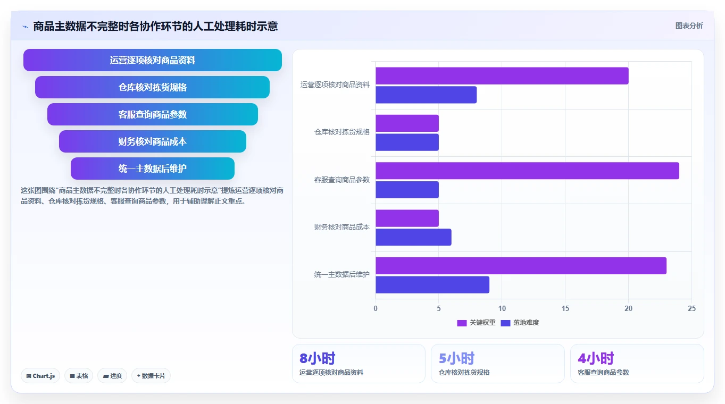Click the chart axis label 仓库核对拣货规格
Screen dimensions: 725x404
341,132
